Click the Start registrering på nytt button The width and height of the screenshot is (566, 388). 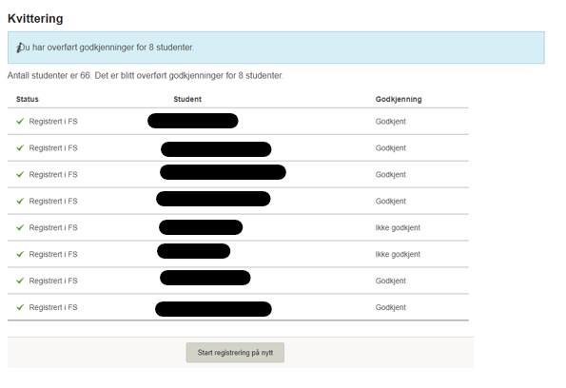(x=235, y=352)
